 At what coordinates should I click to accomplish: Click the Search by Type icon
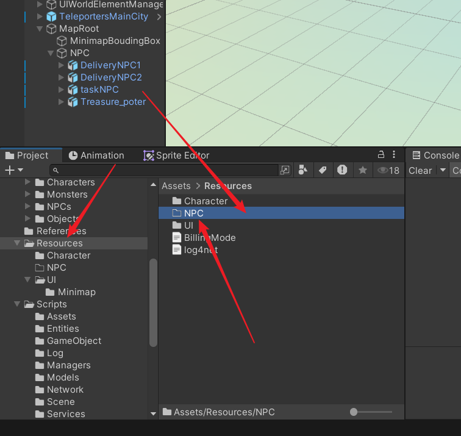point(302,170)
